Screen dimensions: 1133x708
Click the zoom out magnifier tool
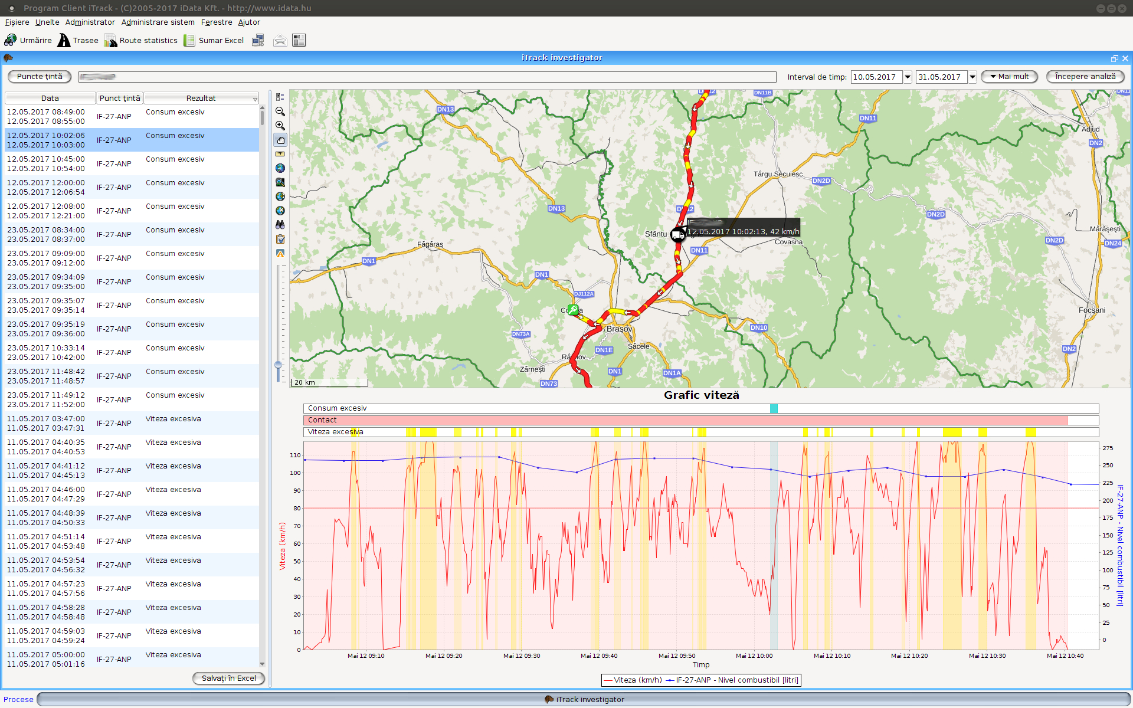pyautogui.click(x=280, y=112)
